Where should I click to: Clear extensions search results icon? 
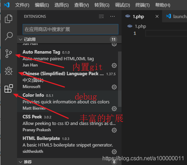pos(101,16)
